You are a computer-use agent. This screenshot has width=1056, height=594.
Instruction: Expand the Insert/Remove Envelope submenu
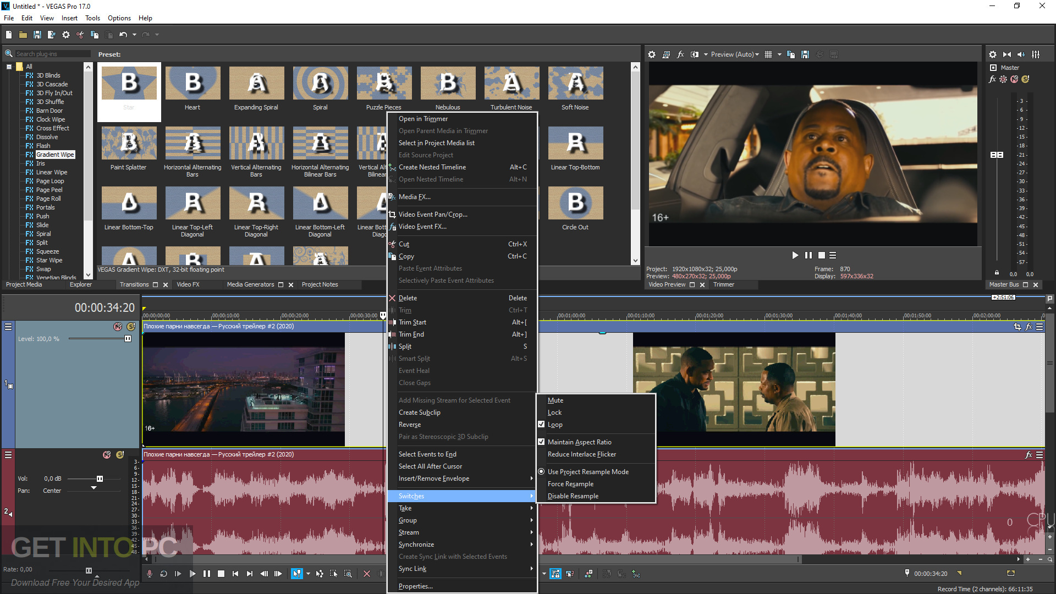pos(461,479)
